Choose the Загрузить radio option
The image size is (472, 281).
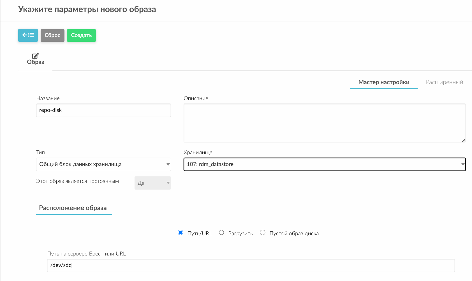click(221, 232)
